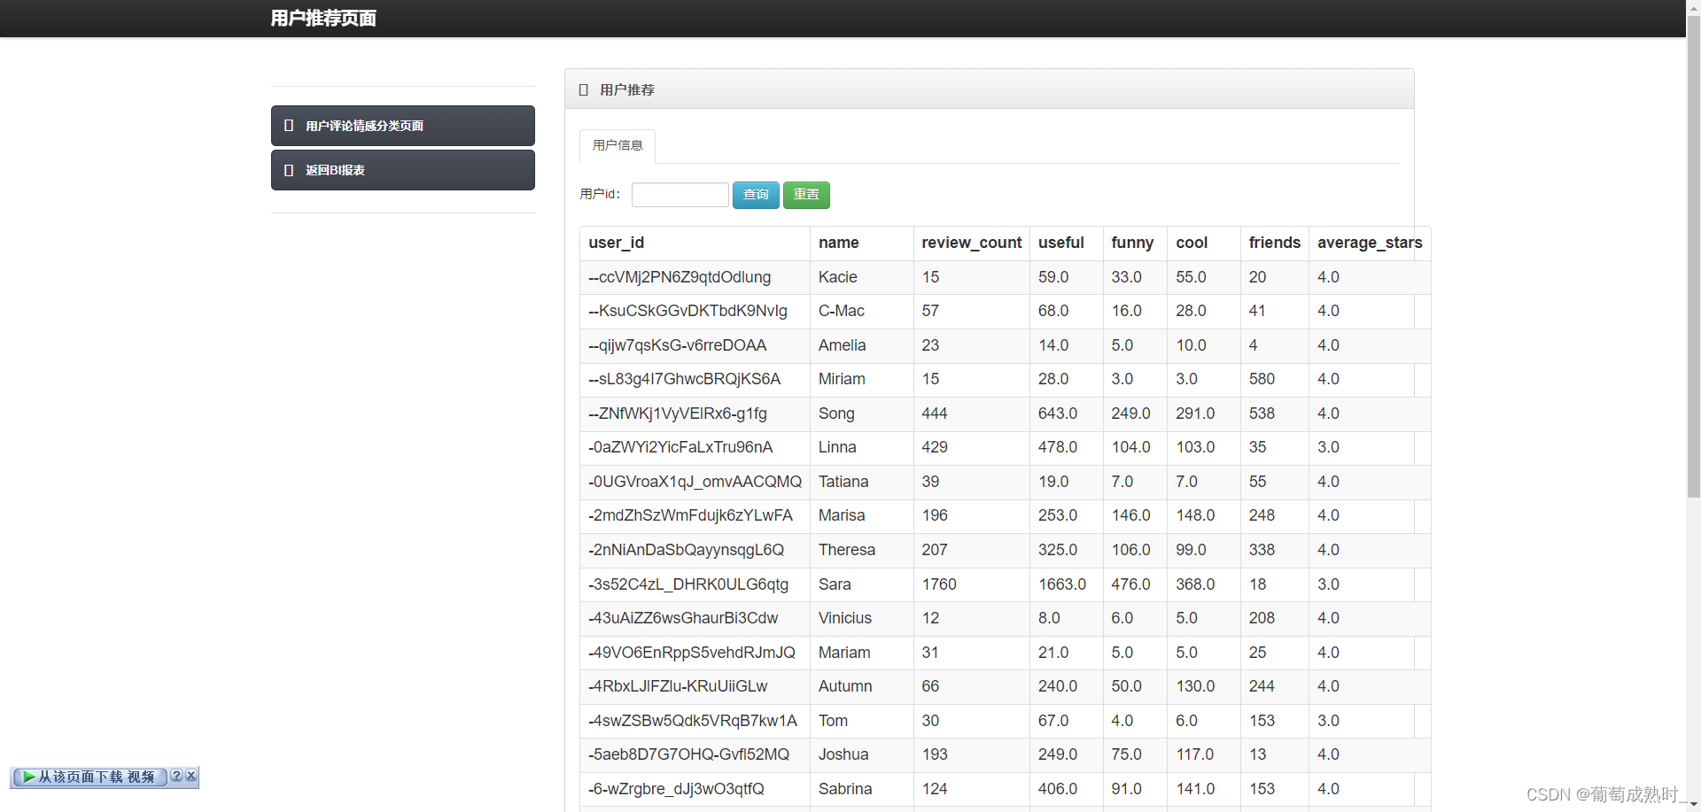Image resolution: width=1701 pixels, height=812 pixels.
Task: Click name cell Miriam
Action: (x=842, y=379)
